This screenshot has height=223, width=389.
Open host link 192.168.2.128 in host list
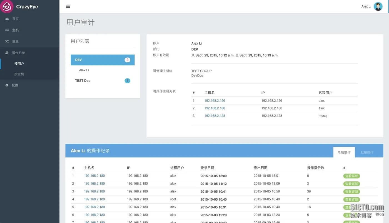(215, 116)
